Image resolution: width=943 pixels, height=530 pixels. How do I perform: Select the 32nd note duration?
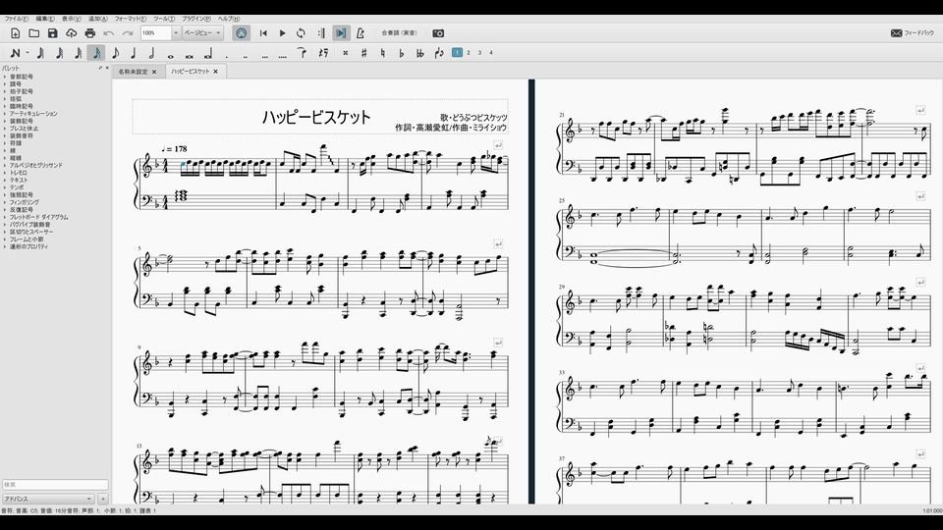click(79, 53)
